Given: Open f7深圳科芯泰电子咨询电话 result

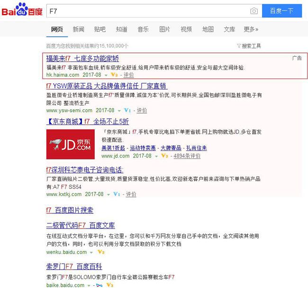Looking at the screenshot, I should 85,170.
